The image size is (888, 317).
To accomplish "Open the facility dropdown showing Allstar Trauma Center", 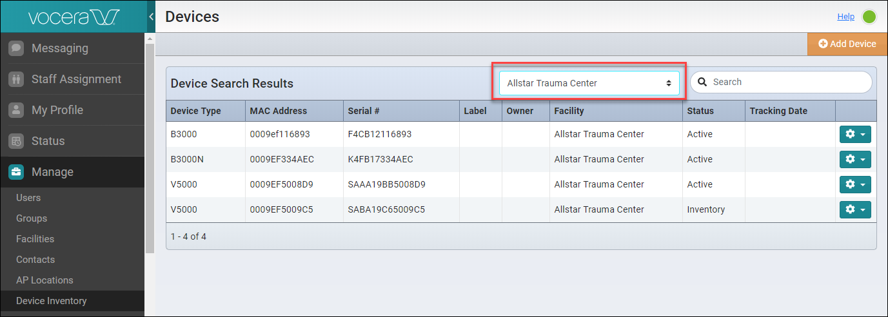I will point(589,83).
